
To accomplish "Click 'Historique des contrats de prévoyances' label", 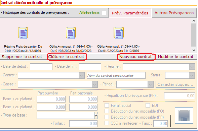I will (35, 12).
